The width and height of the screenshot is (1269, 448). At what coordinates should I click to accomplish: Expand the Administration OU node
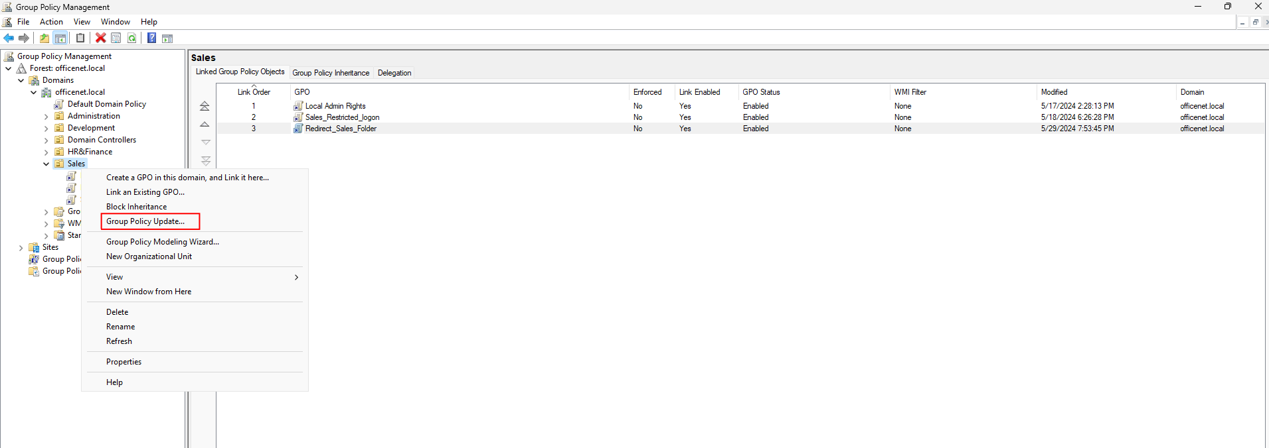tap(46, 117)
